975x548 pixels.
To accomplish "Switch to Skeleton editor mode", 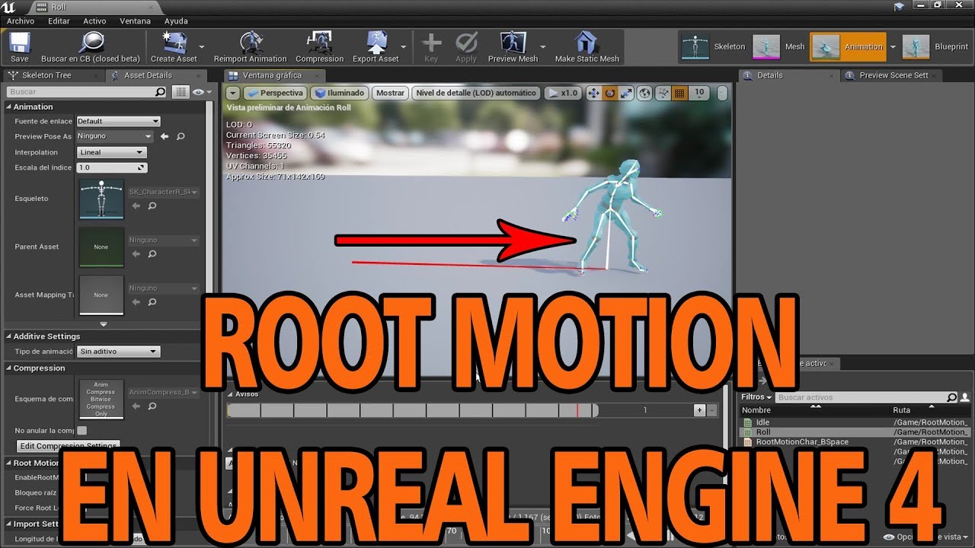I will 714,46.
